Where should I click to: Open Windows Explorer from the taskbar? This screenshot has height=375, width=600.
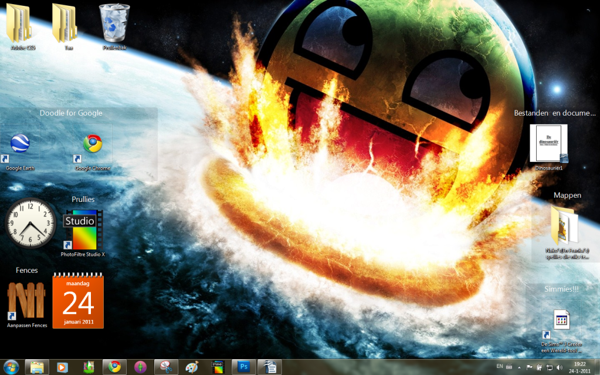[37, 367]
